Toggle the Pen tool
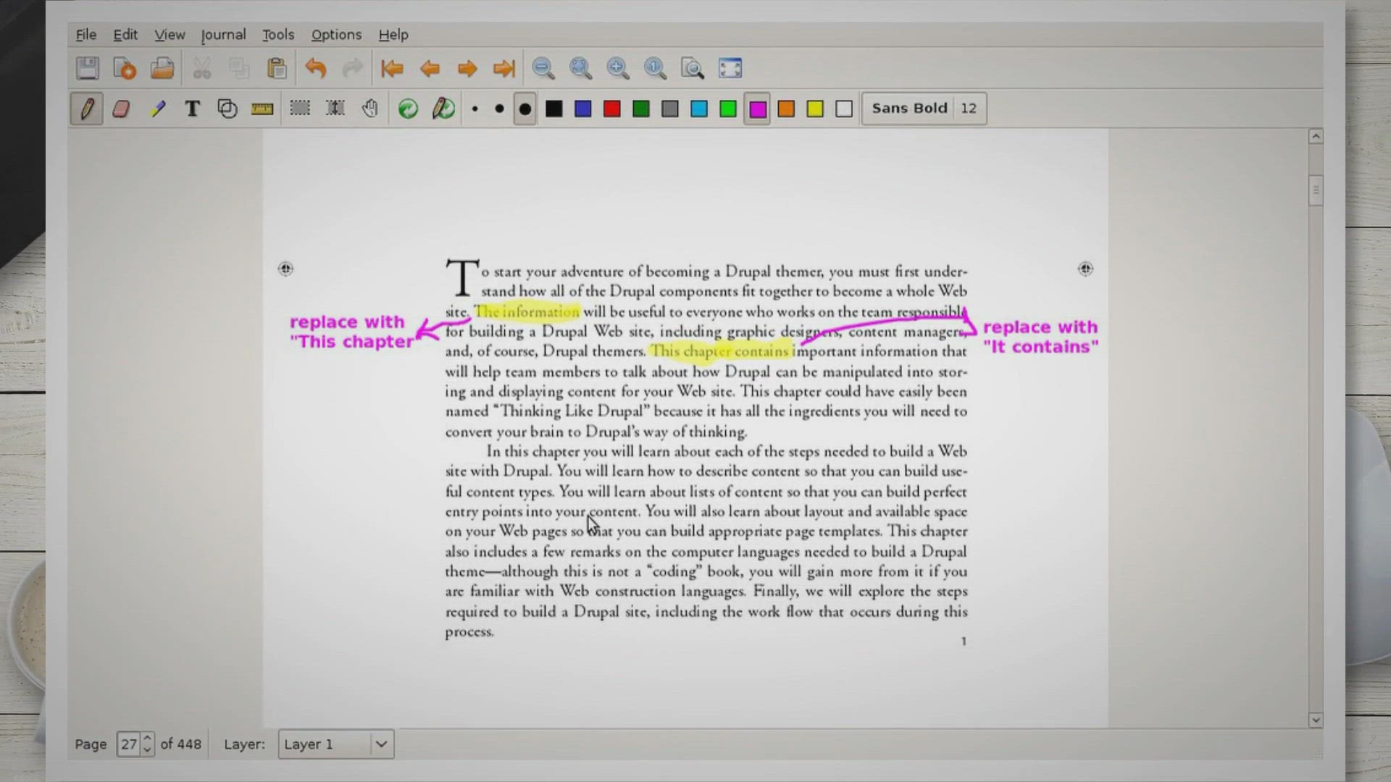The image size is (1391, 782). [86, 108]
